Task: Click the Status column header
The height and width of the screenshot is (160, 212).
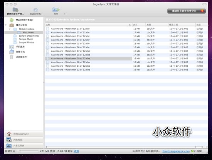Action: click(x=202, y=25)
